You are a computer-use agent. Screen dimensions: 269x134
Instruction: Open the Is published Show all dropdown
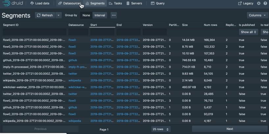(248, 32)
